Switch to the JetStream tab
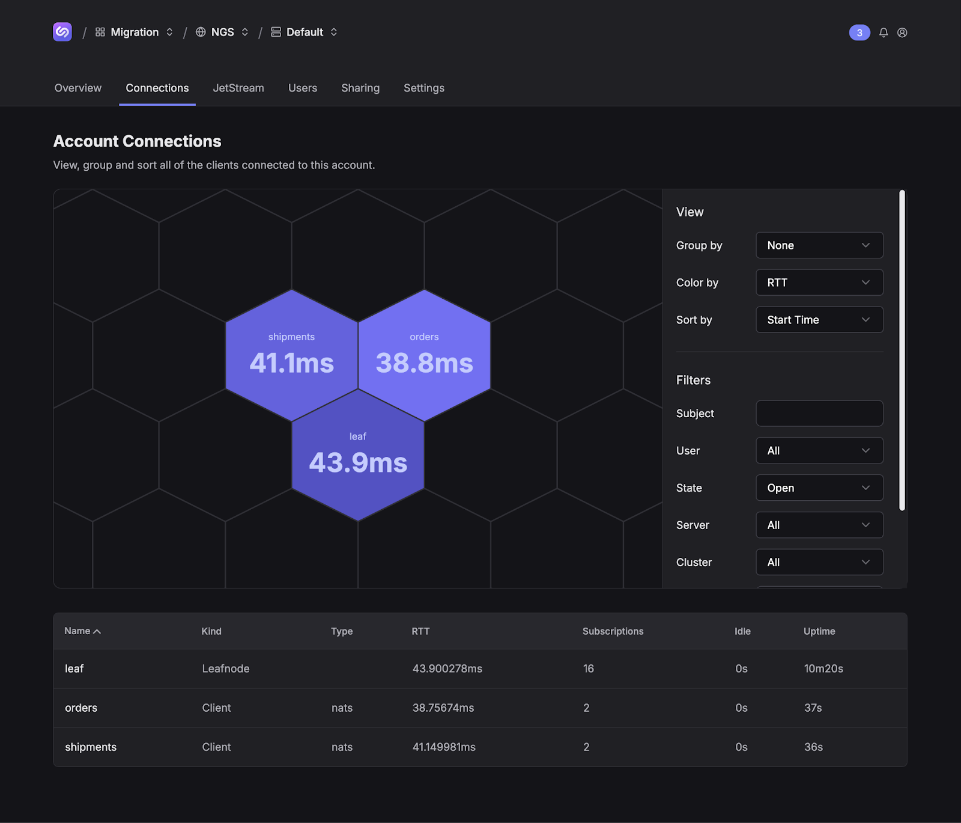 [x=238, y=88]
